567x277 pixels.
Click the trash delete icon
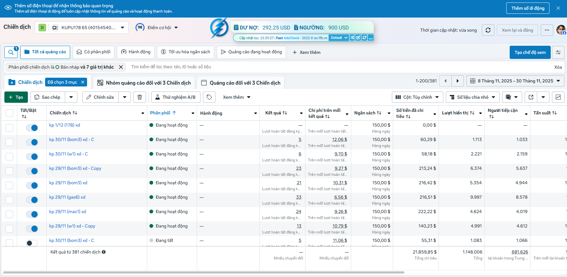pyautogui.click(x=140, y=97)
